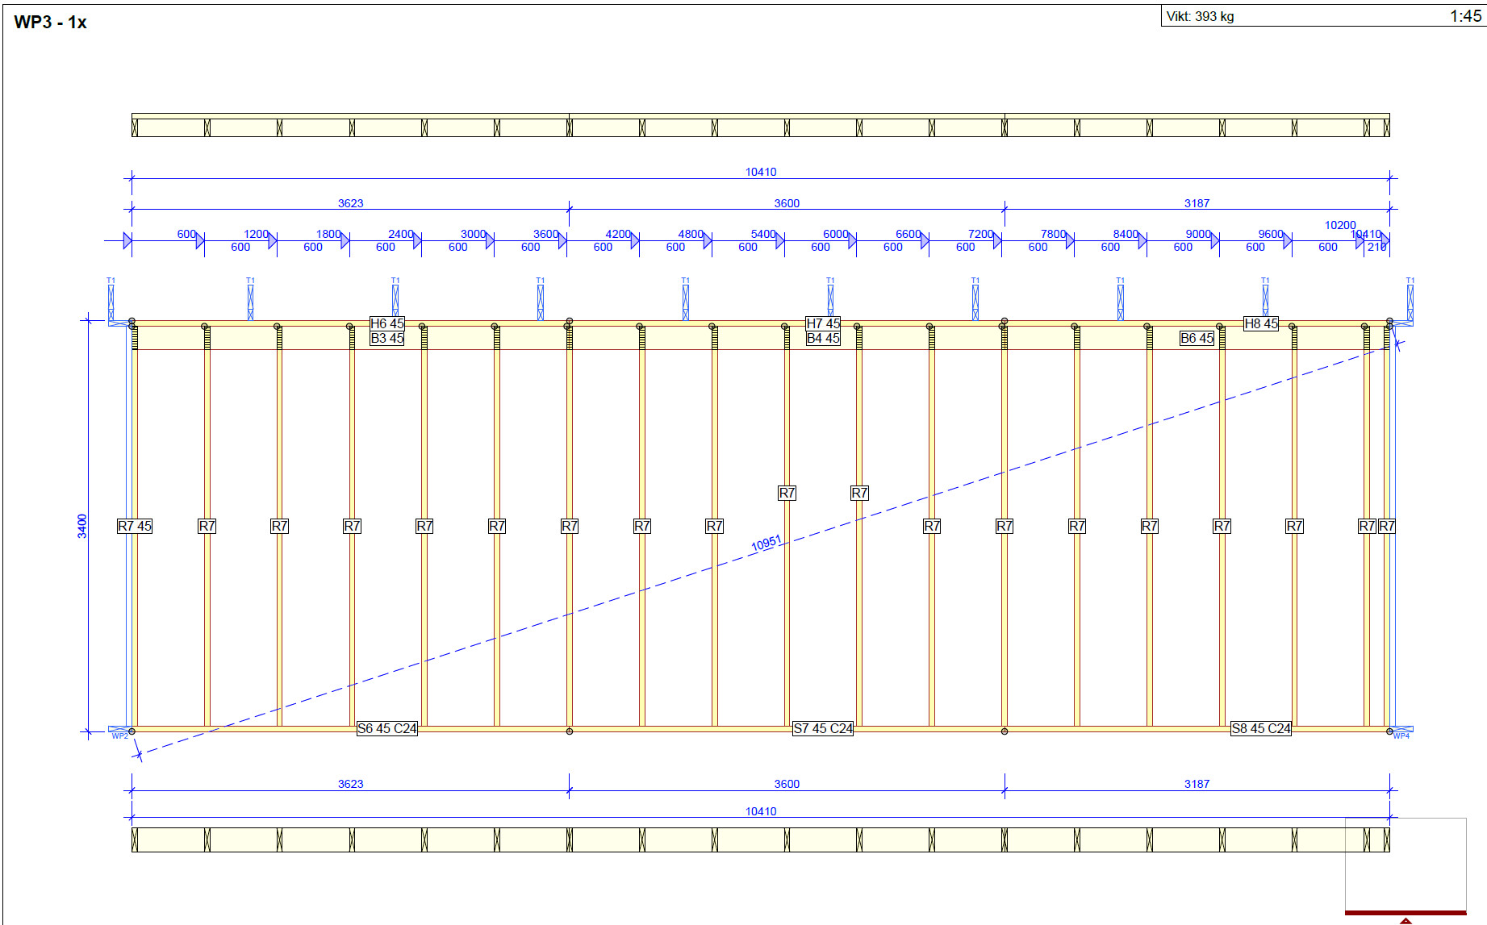1487x925 pixels.
Task: Select the S6 45 C24 bottom plate label
Action: (387, 728)
